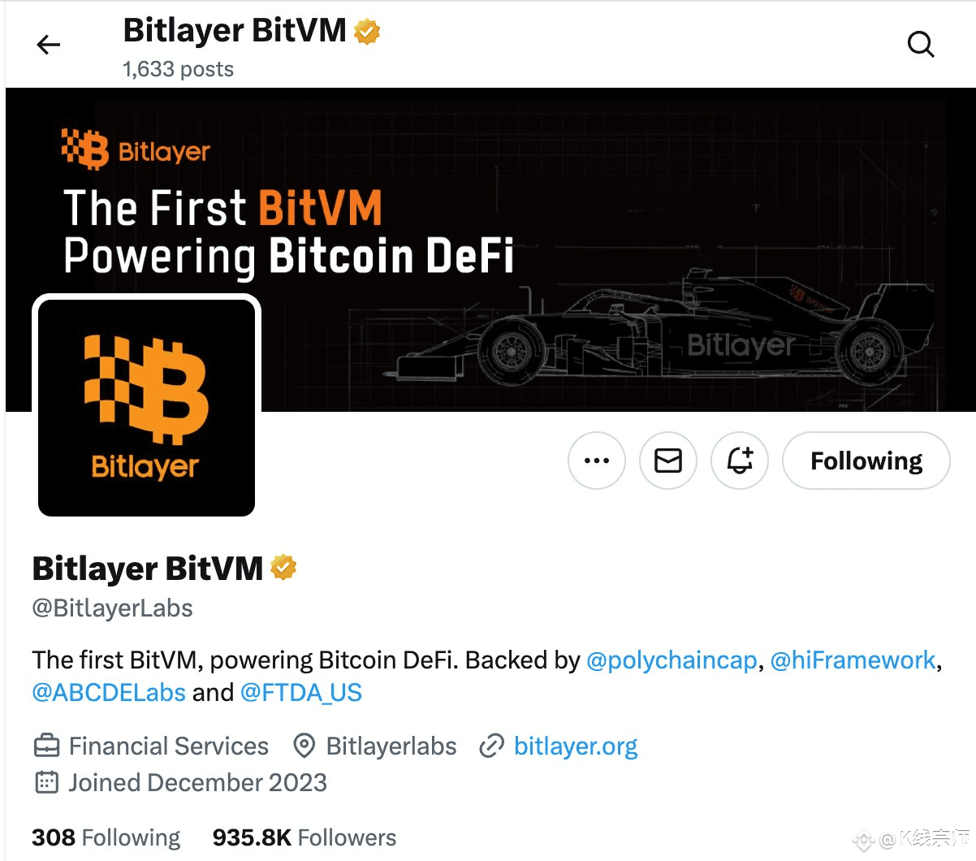View the 308 Following list
This screenshot has width=976, height=861.
pos(106,837)
